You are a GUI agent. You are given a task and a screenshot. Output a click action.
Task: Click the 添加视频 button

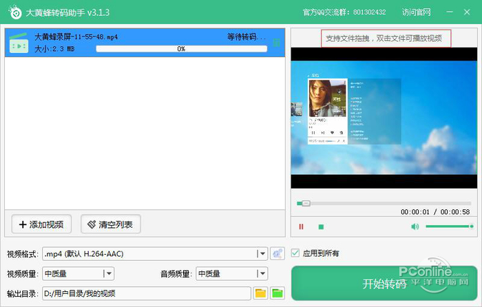[x=41, y=224]
